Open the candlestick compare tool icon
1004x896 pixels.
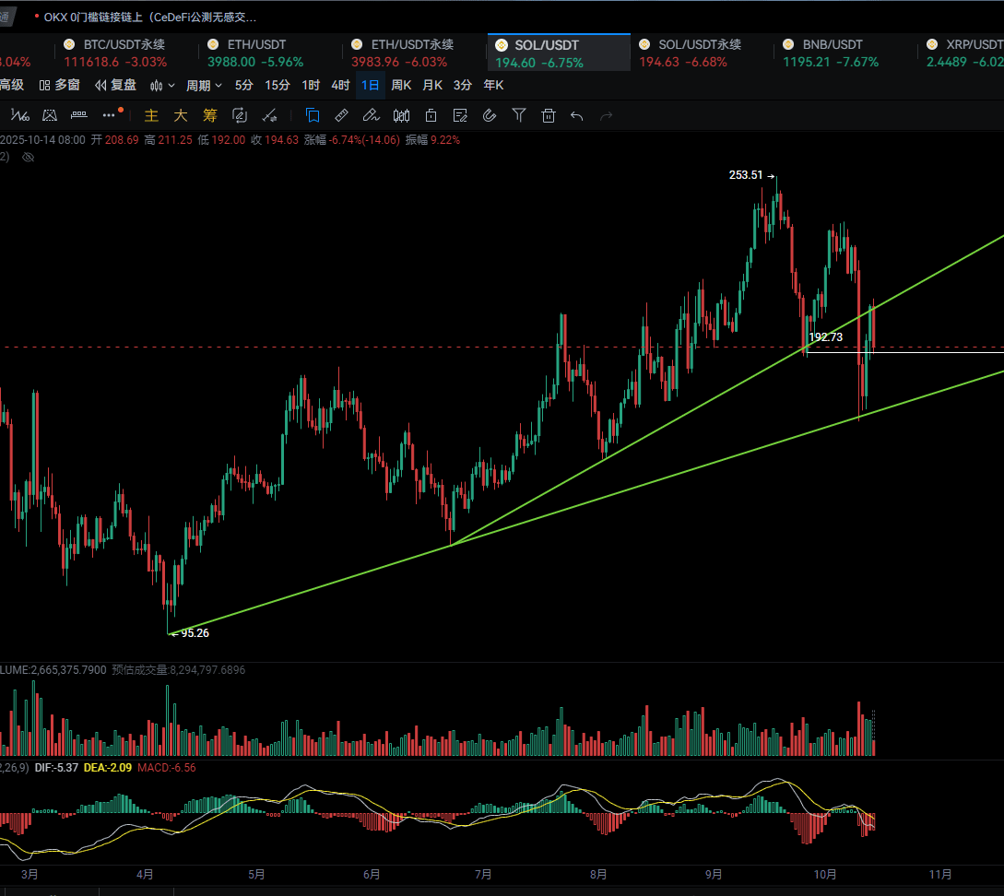click(401, 115)
